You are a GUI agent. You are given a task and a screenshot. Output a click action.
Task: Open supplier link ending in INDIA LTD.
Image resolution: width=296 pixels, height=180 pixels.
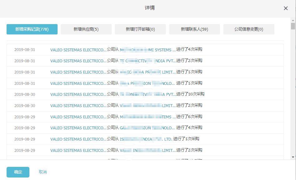pos(146,139)
